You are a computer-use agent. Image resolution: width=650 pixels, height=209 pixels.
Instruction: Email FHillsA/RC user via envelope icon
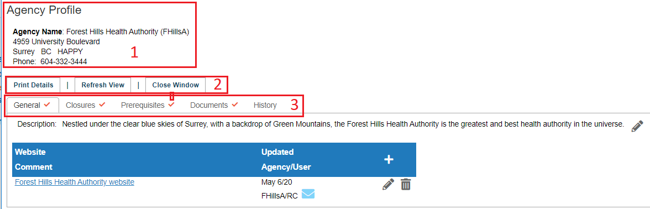[308, 194]
